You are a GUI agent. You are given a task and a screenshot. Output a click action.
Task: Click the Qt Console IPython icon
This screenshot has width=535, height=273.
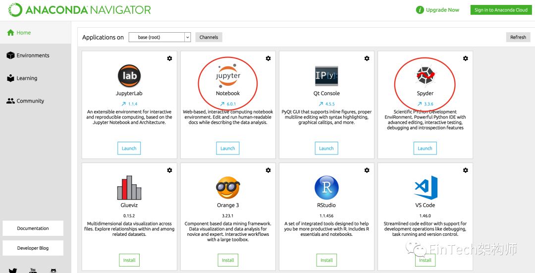pyautogui.click(x=326, y=76)
